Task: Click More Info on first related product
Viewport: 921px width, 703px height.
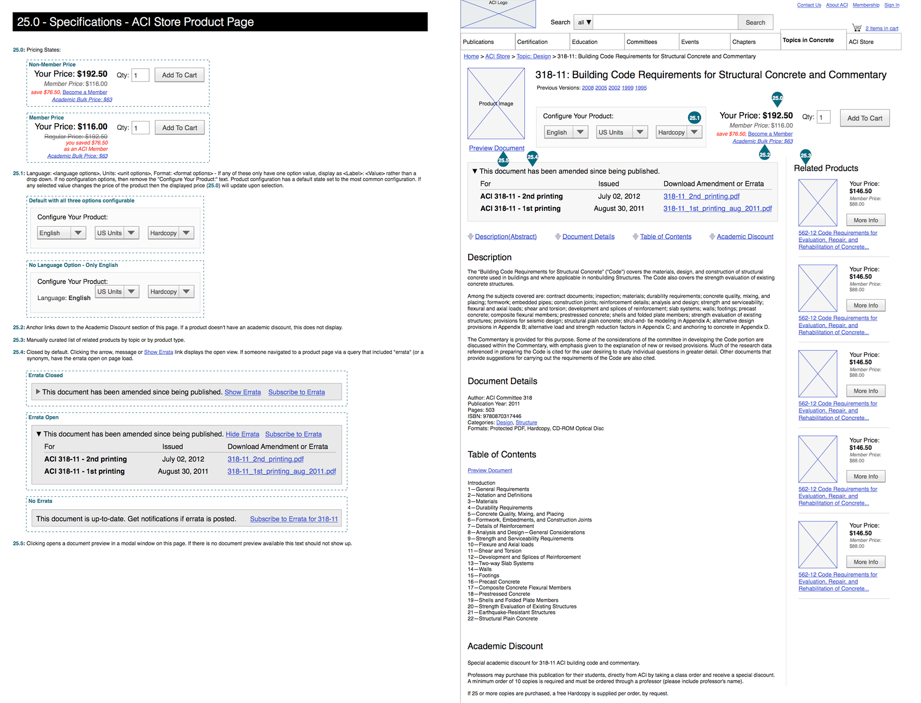Action: 866,220
